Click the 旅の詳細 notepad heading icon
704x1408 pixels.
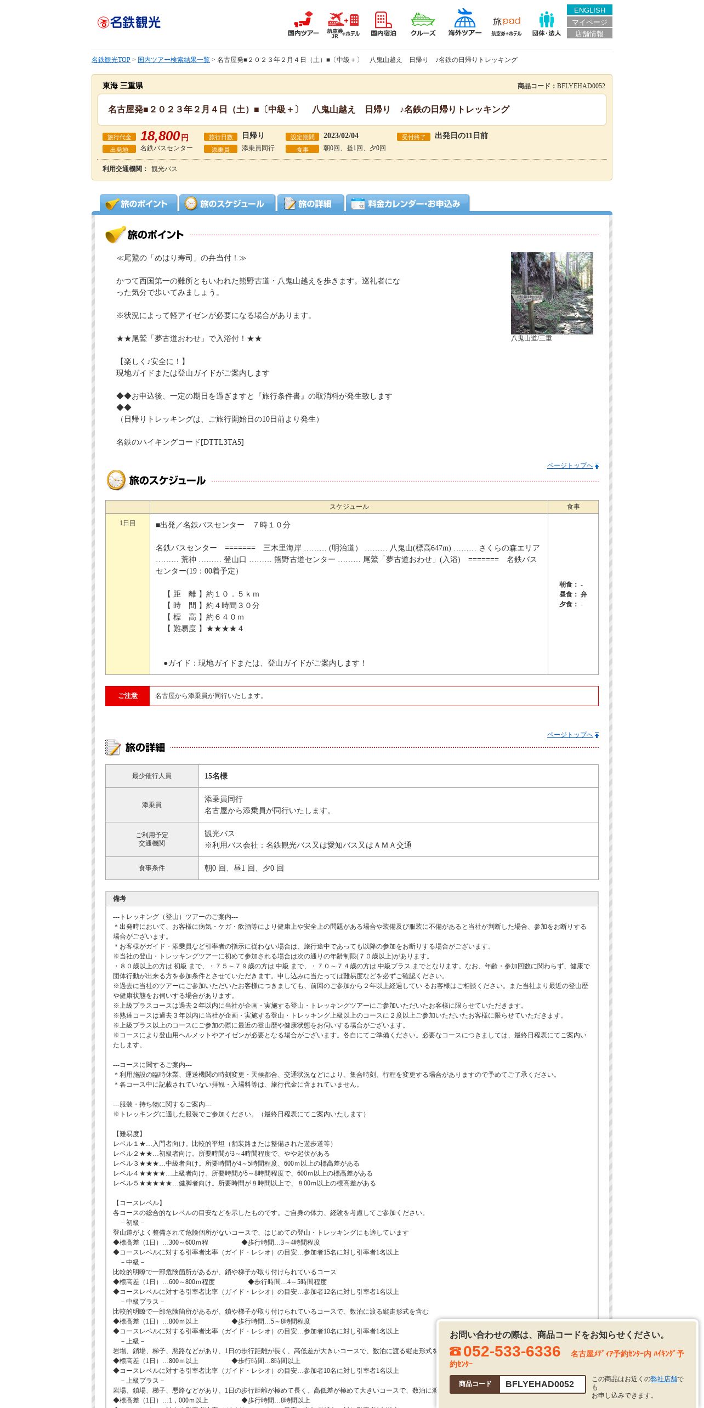pos(113,747)
